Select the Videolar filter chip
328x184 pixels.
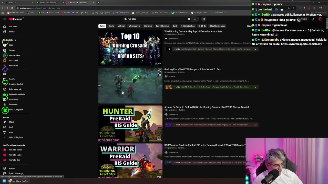point(121,26)
